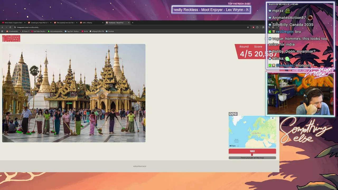Viewport: 338px width, 190px height.
Task: Close the LOOL r/Destiny tab
Action: pos(103,23)
